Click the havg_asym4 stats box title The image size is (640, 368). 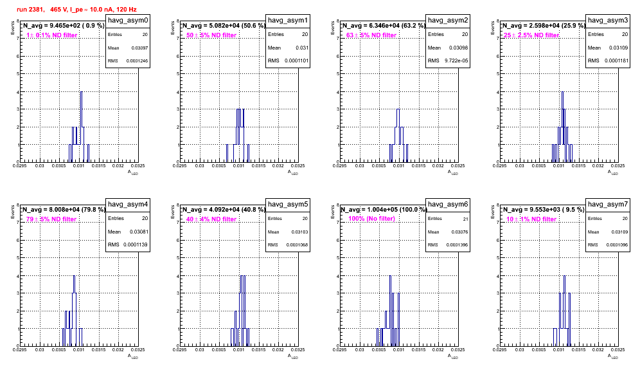point(128,204)
